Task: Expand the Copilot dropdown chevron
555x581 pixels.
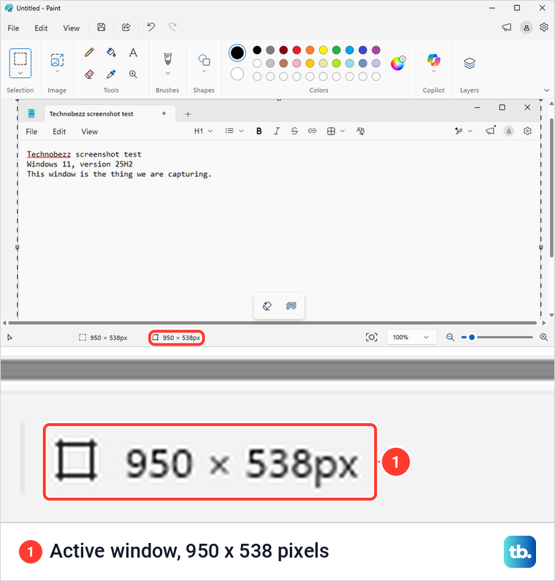Action: pyautogui.click(x=434, y=71)
